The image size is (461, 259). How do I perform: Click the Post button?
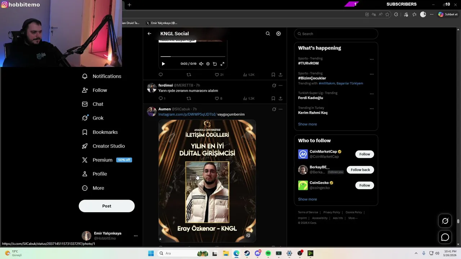pyautogui.click(x=107, y=206)
